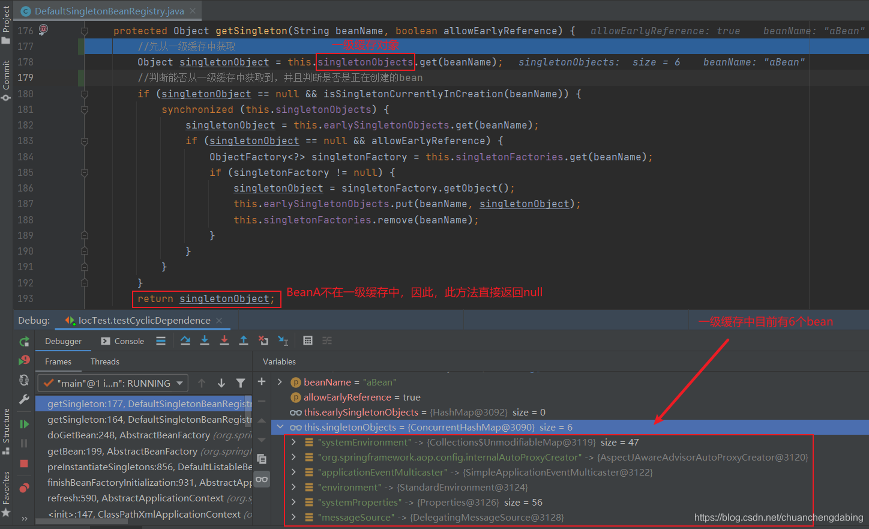The width and height of the screenshot is (869, 529).
Task: Select the Frames tab
Action: [x=58, y=361]
